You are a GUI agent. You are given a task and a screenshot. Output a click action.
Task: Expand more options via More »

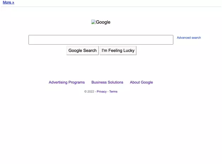pyautogui.click(x=8, y=2)
